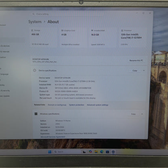The height and width of the screenshot is (168, 168).
Task: Click the OS build number value
Action: (60, 130)
